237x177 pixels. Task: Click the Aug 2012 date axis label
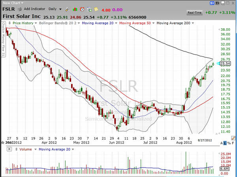point(184,142)
